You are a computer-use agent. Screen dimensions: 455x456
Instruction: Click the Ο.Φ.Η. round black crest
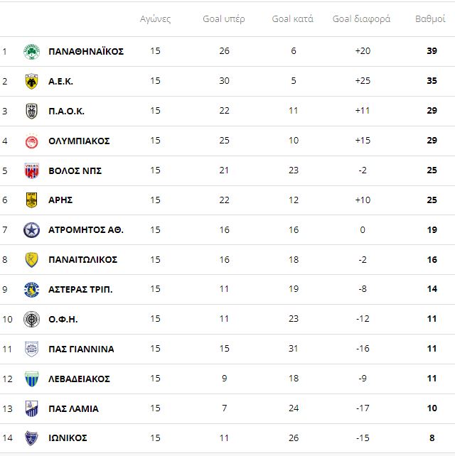31,320
